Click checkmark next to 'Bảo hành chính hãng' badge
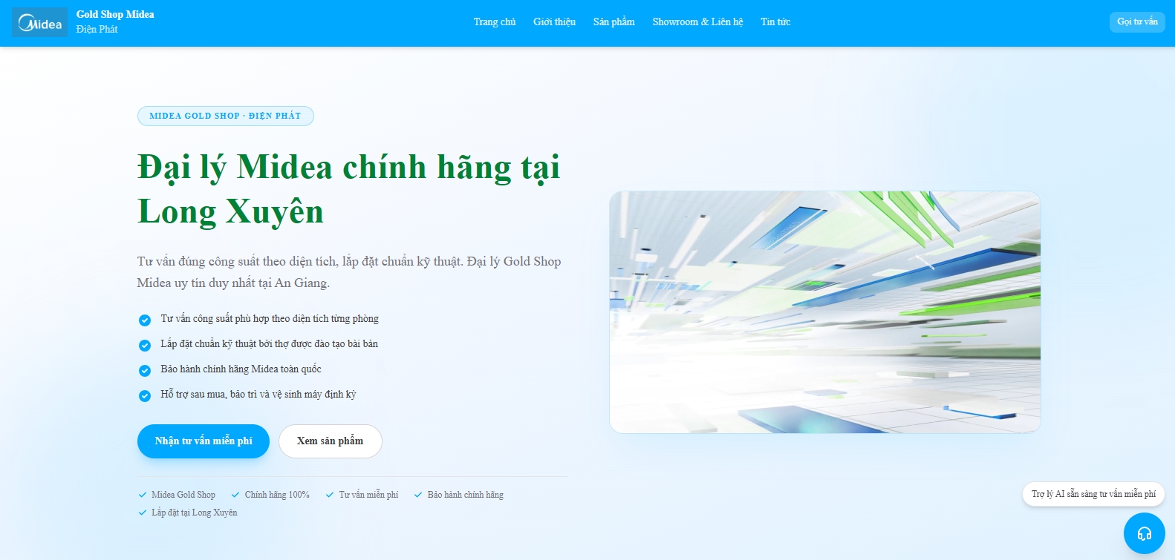This screenshot has height=560, width=1175. (418, 495)
